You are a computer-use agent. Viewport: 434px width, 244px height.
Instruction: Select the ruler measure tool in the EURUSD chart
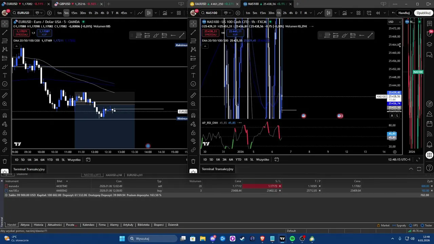coord(5,95)
